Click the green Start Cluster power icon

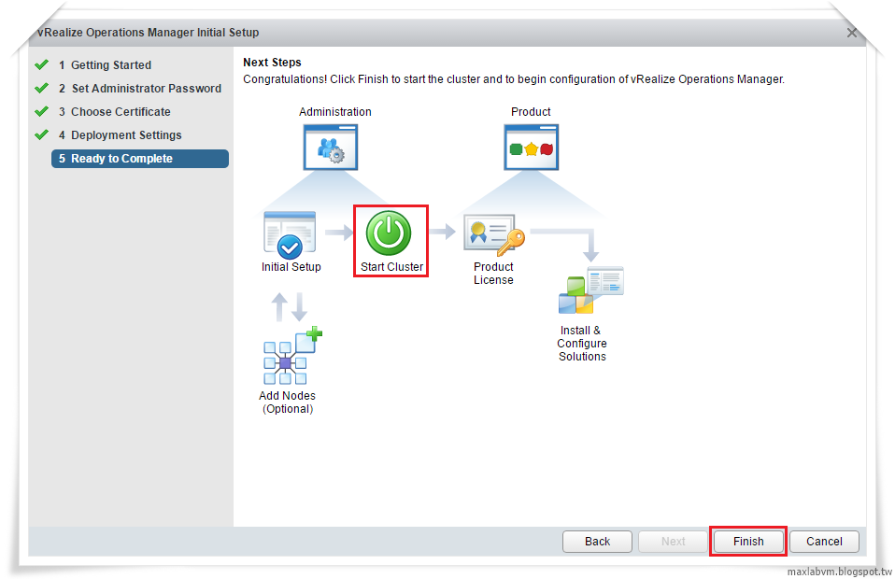(389, 233)
